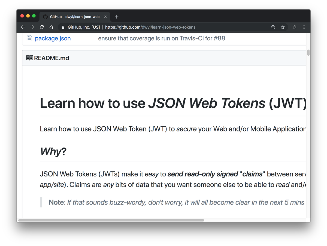Open commit message about Travis-CI coverage
The width and height of the screenshot is (327, 246).
click(162, 38)
